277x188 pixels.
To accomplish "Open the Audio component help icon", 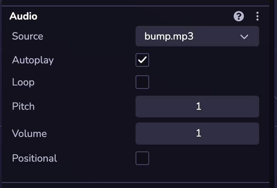I will [239, 17].
